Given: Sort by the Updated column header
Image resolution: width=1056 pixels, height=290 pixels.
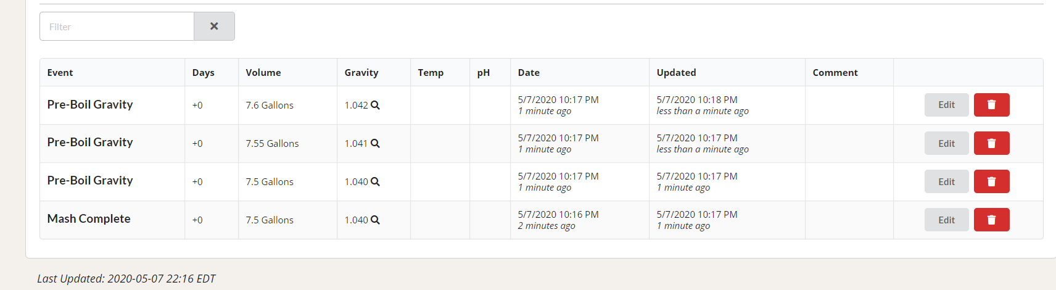Looking at the screenshot, I should pyautogui.click(x=676, y=72).
